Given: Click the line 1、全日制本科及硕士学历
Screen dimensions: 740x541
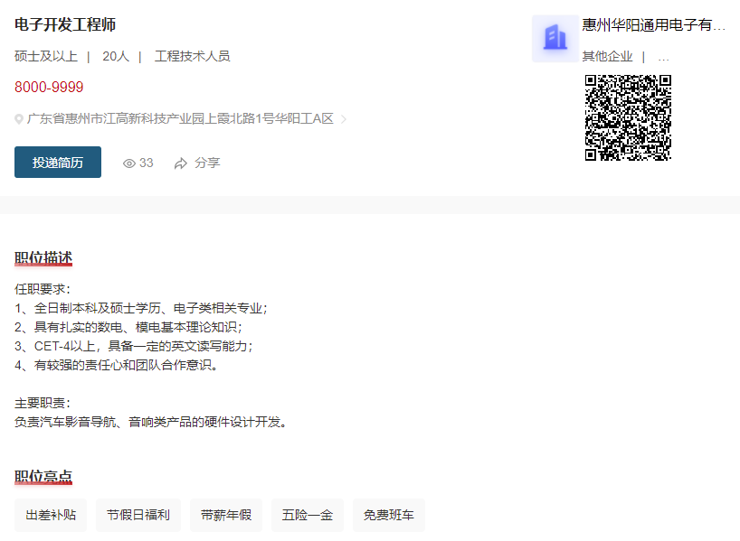Looking at the screenshot, I should (141, 308).
